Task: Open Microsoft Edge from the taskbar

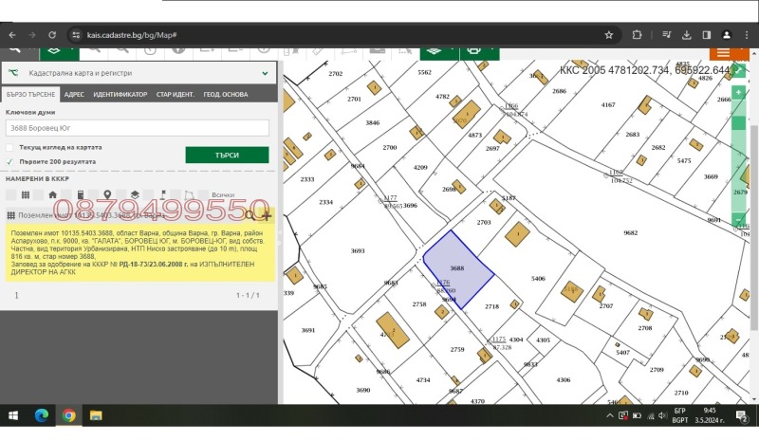Action: coord(43,415)
